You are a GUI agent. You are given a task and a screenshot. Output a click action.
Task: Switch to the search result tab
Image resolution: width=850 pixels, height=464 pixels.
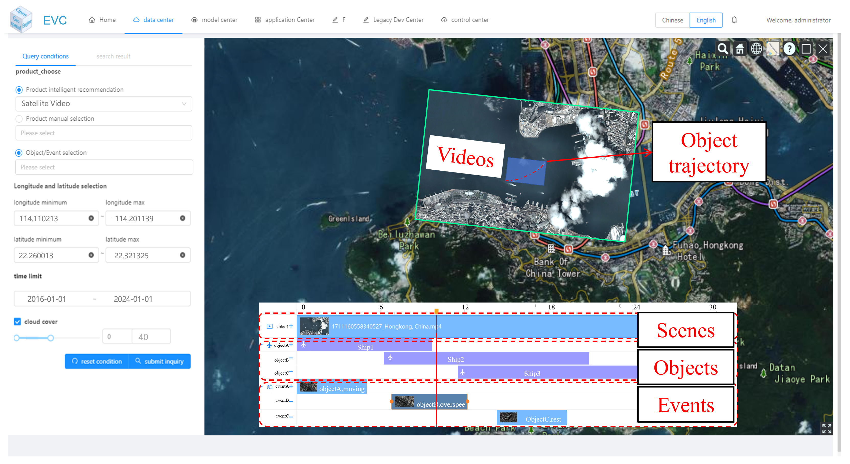113,56
